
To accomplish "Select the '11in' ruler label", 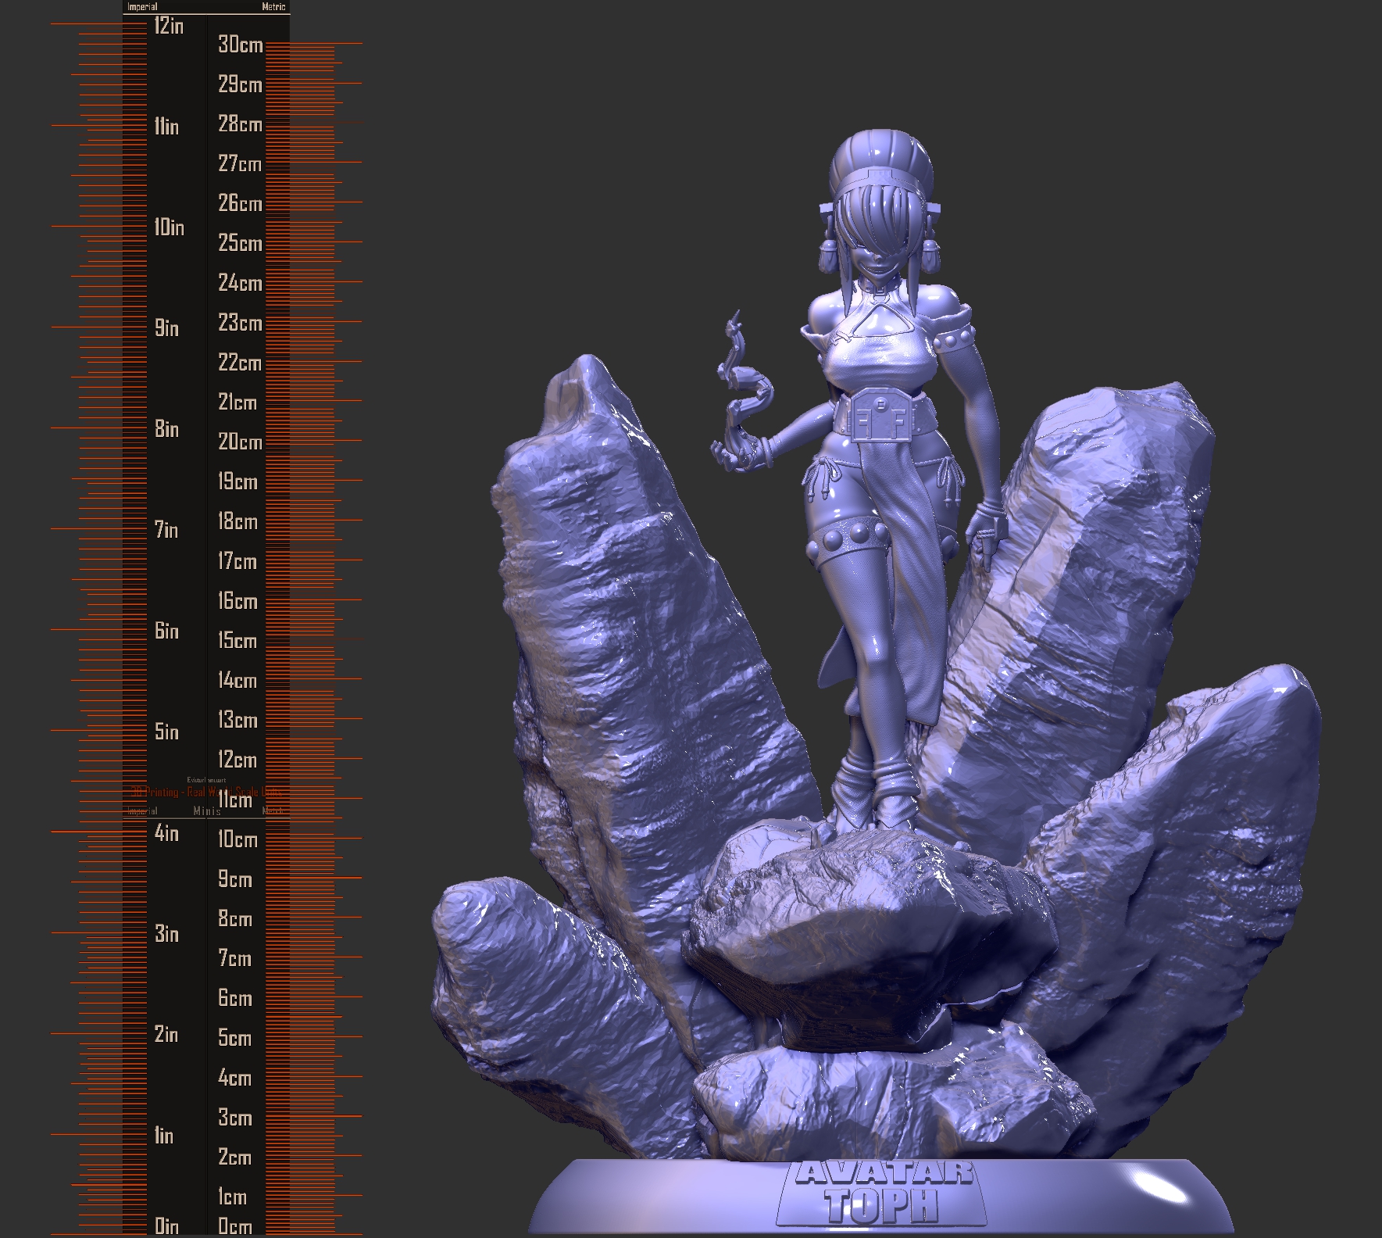I will [x=166, y=127].
